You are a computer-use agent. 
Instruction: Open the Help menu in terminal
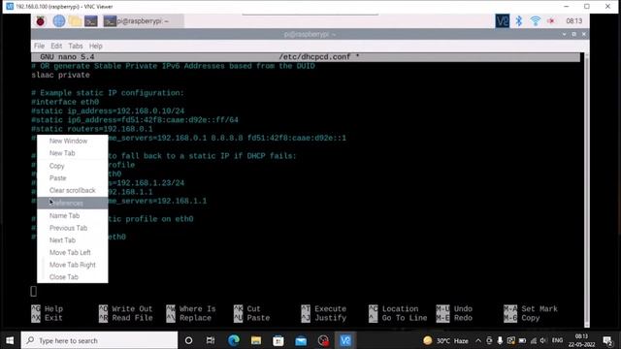pos(95,46)
